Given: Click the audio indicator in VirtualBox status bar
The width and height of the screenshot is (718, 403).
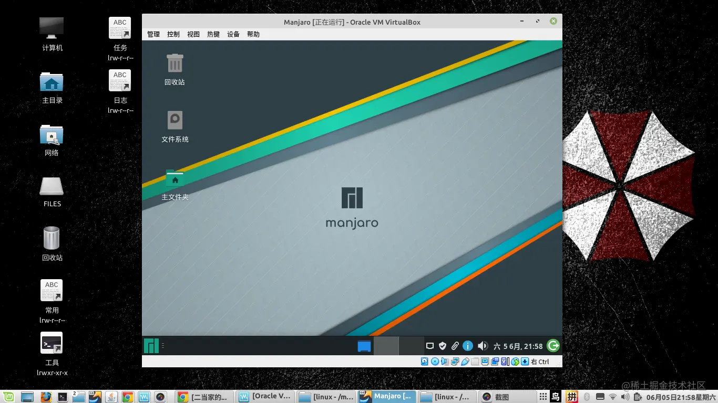Looking at the screenshot, I should (445, 362).
